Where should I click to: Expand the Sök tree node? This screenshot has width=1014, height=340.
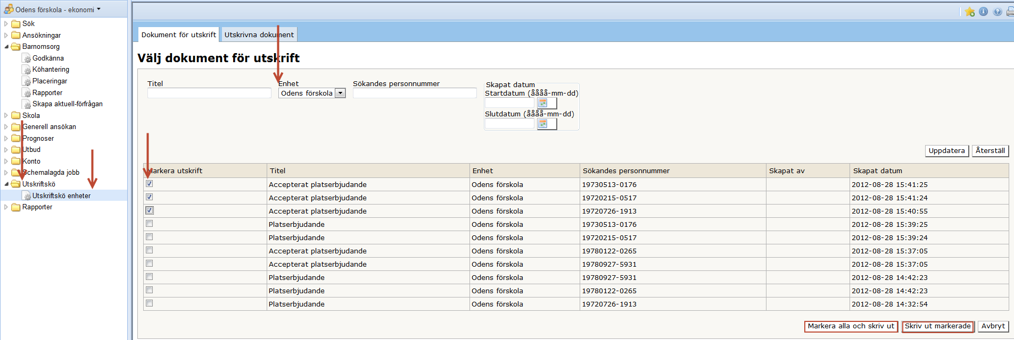click(6, 24)
